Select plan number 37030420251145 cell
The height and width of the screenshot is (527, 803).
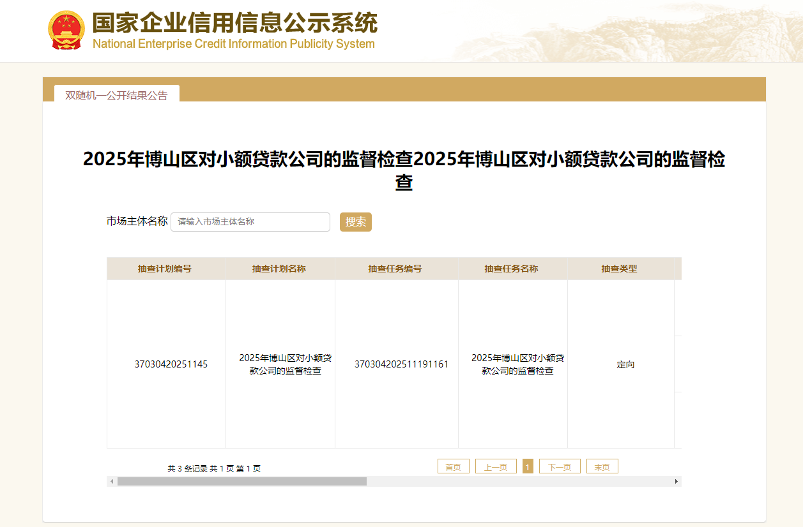coord(171,364)
